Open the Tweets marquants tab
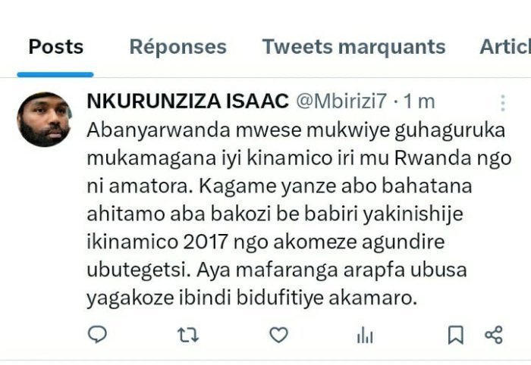Screen dimensions: 531x365 click(354, 47)
